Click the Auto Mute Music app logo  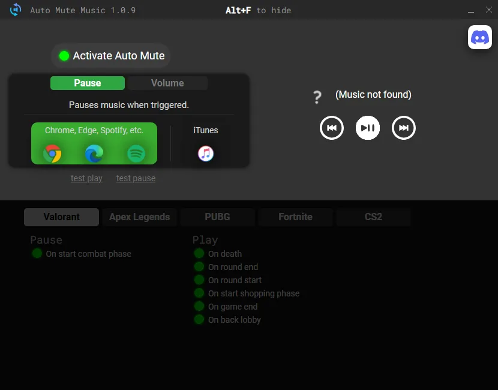15,10
